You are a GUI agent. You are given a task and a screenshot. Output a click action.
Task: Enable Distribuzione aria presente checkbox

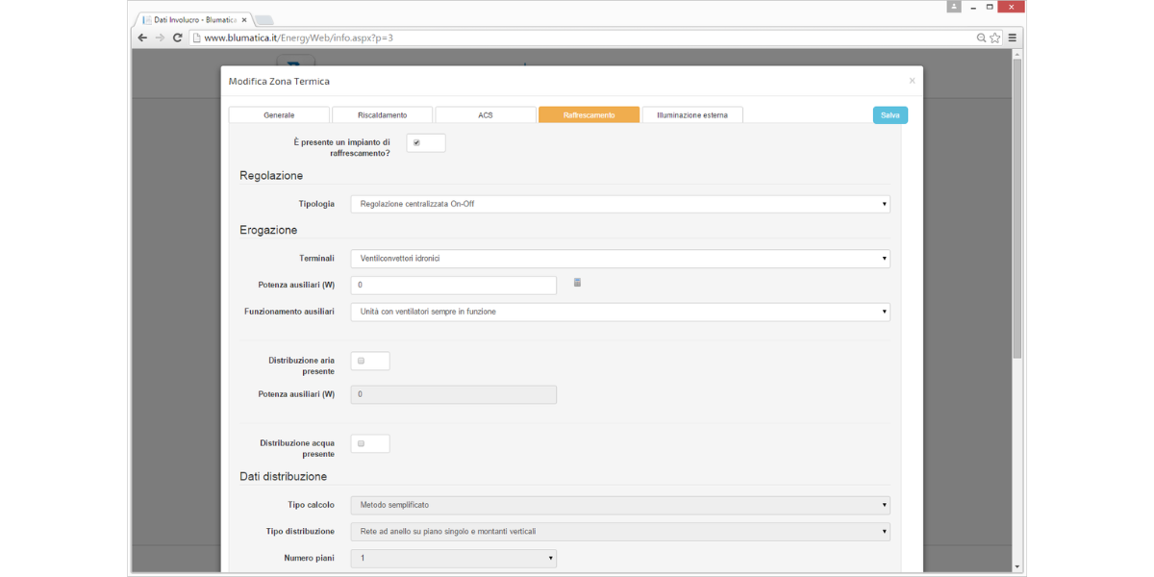[361, 361]
